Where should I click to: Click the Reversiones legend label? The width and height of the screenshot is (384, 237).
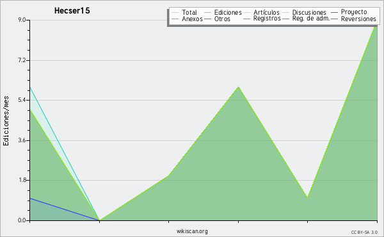tap(358, 19)
